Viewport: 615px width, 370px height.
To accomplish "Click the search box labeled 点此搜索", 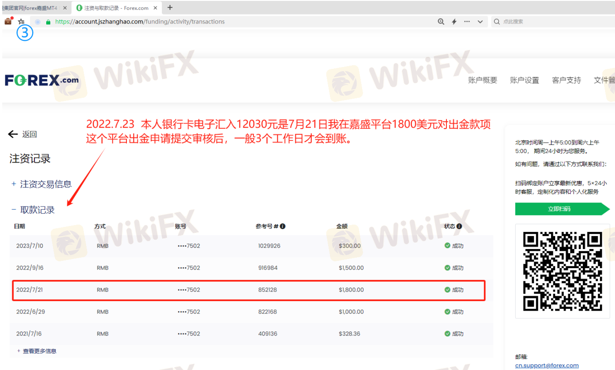I will pos(553,21).
